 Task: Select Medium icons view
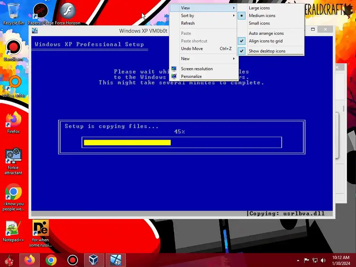click(270, 16)
